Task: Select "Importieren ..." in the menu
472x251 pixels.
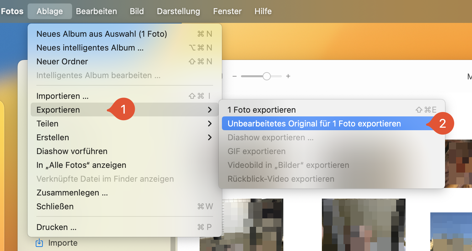Action: coord(62,96)
